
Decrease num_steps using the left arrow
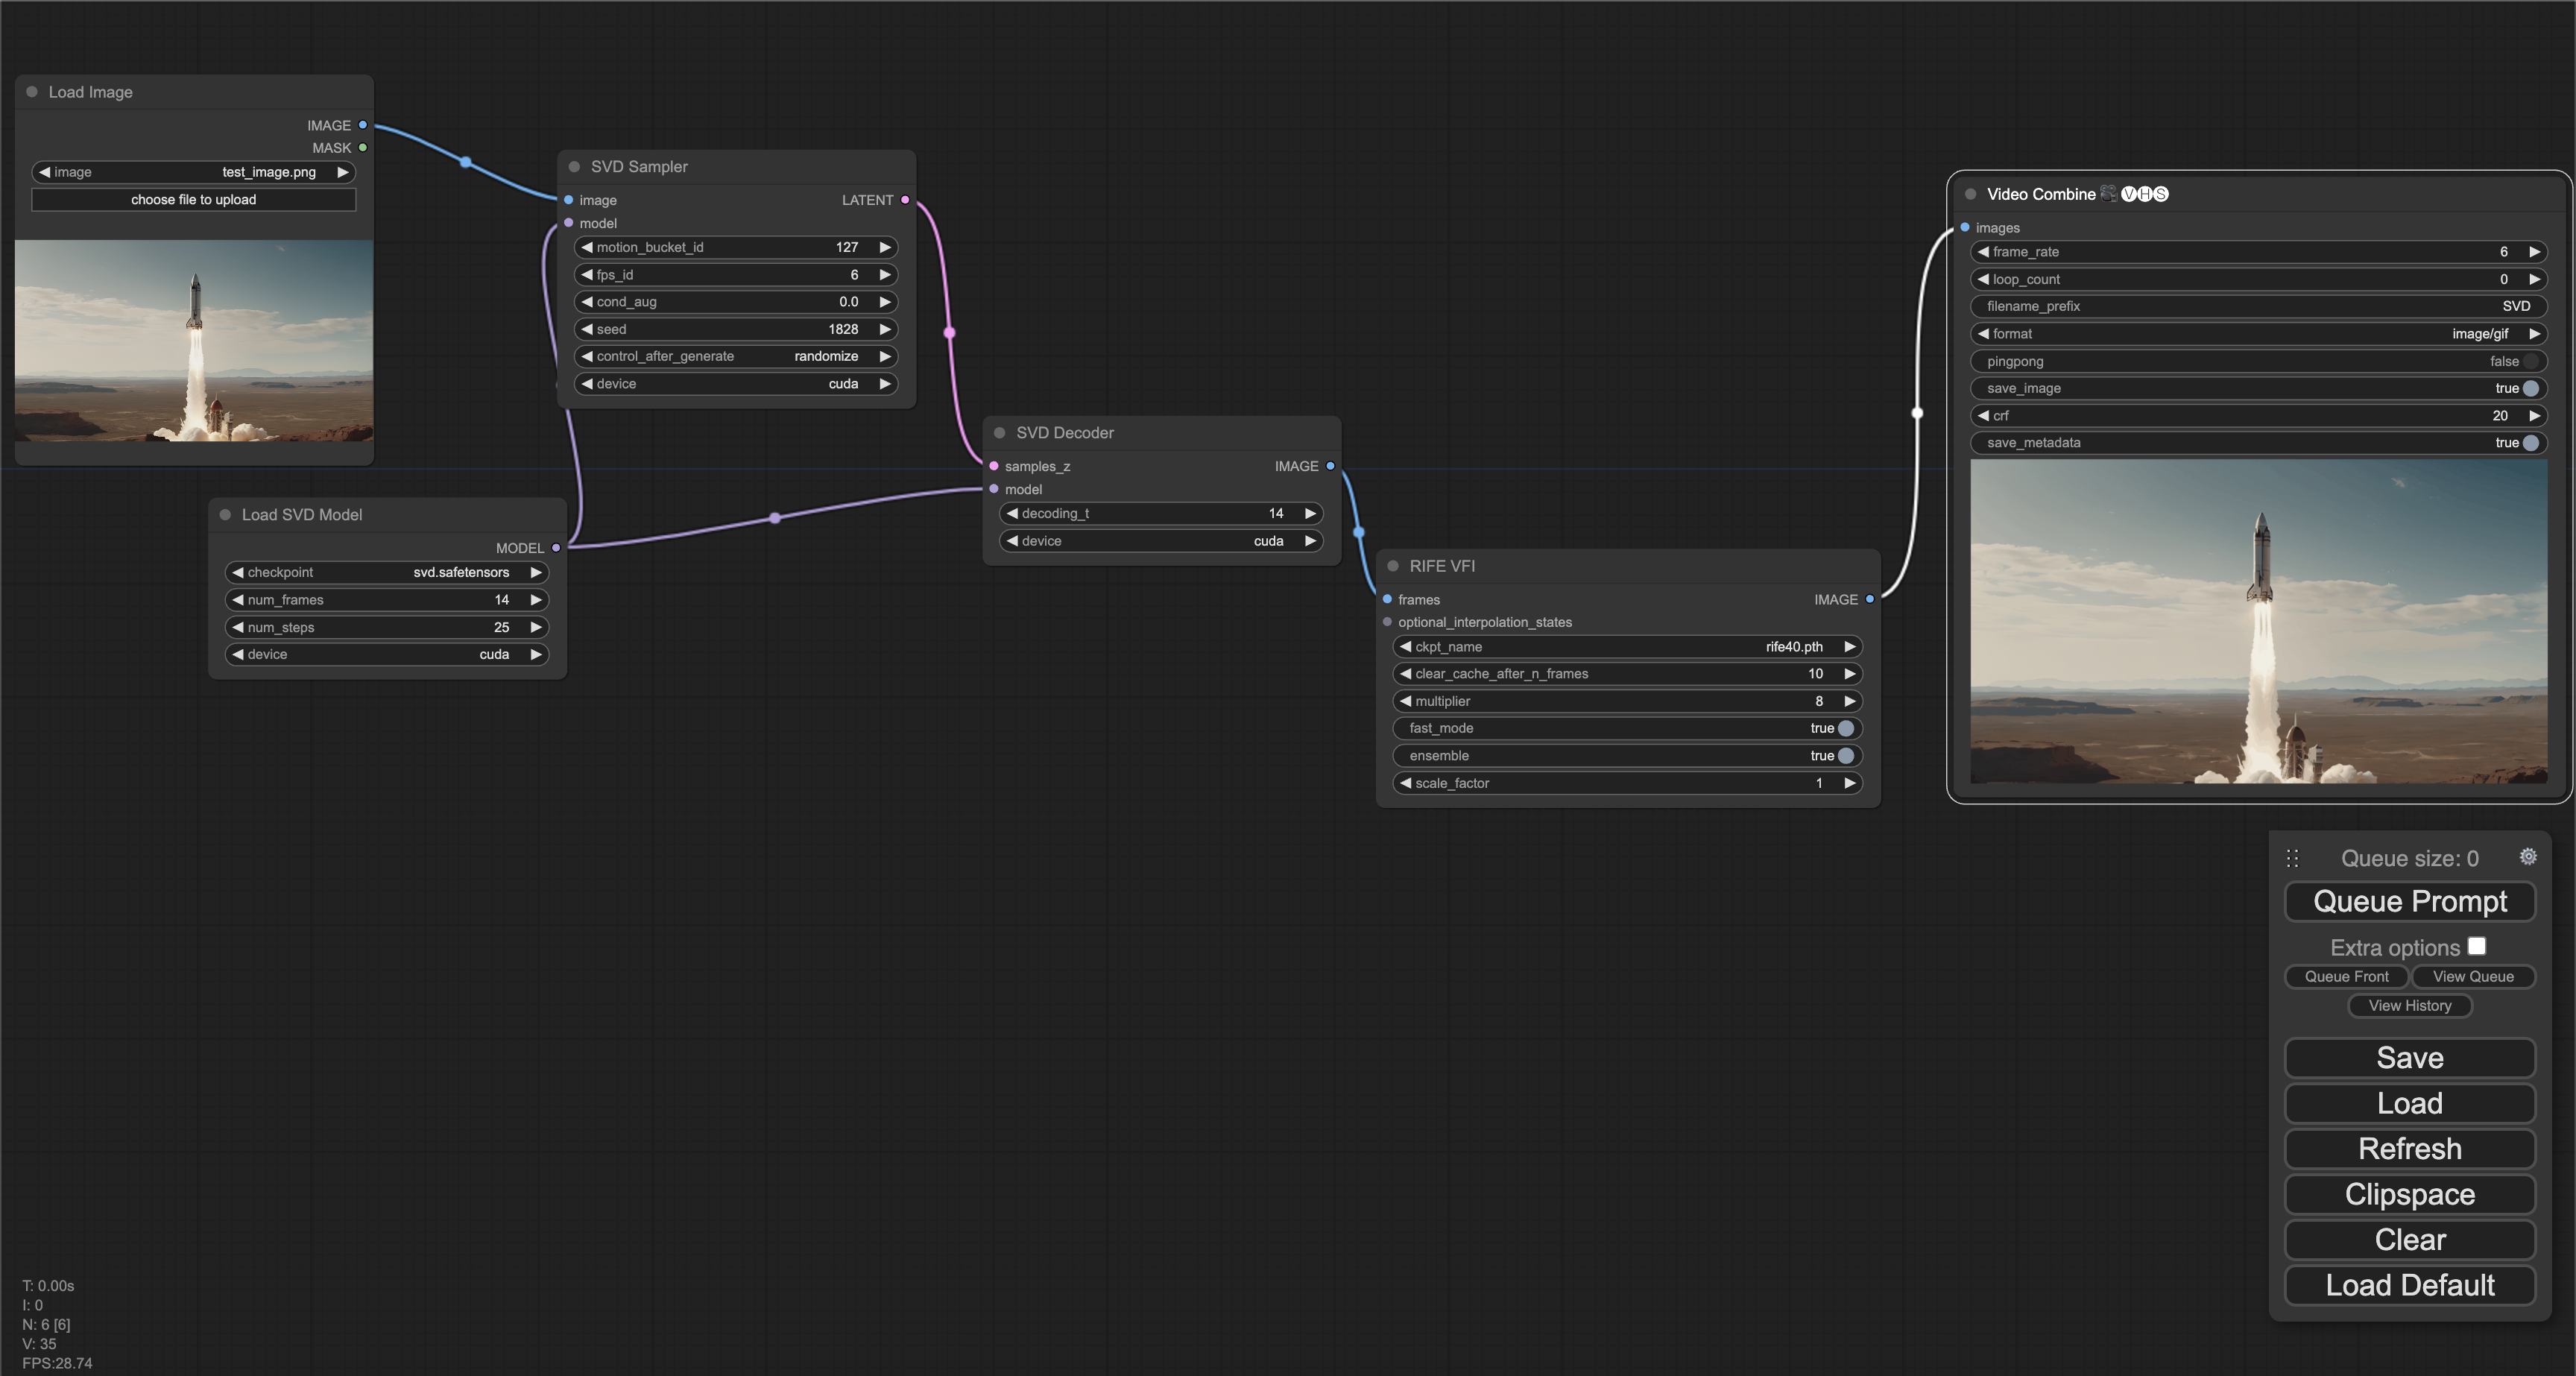click(x=238, y=627)
